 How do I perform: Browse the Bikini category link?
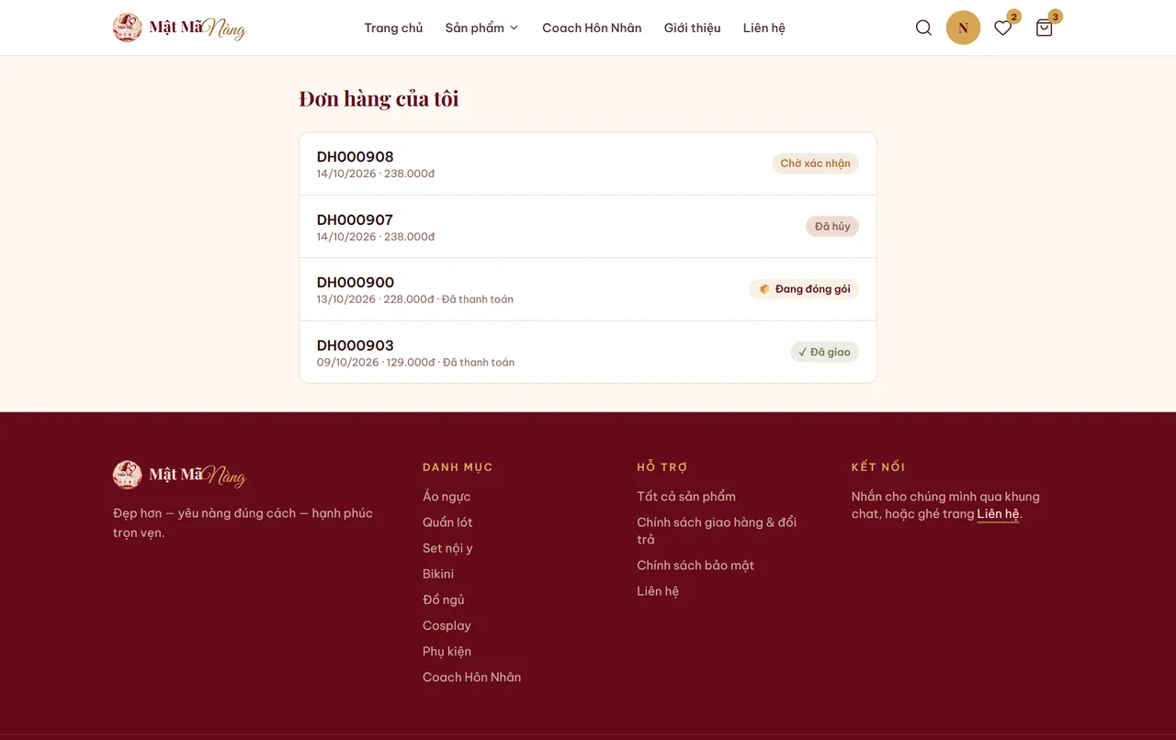click(x=438, y=574)
